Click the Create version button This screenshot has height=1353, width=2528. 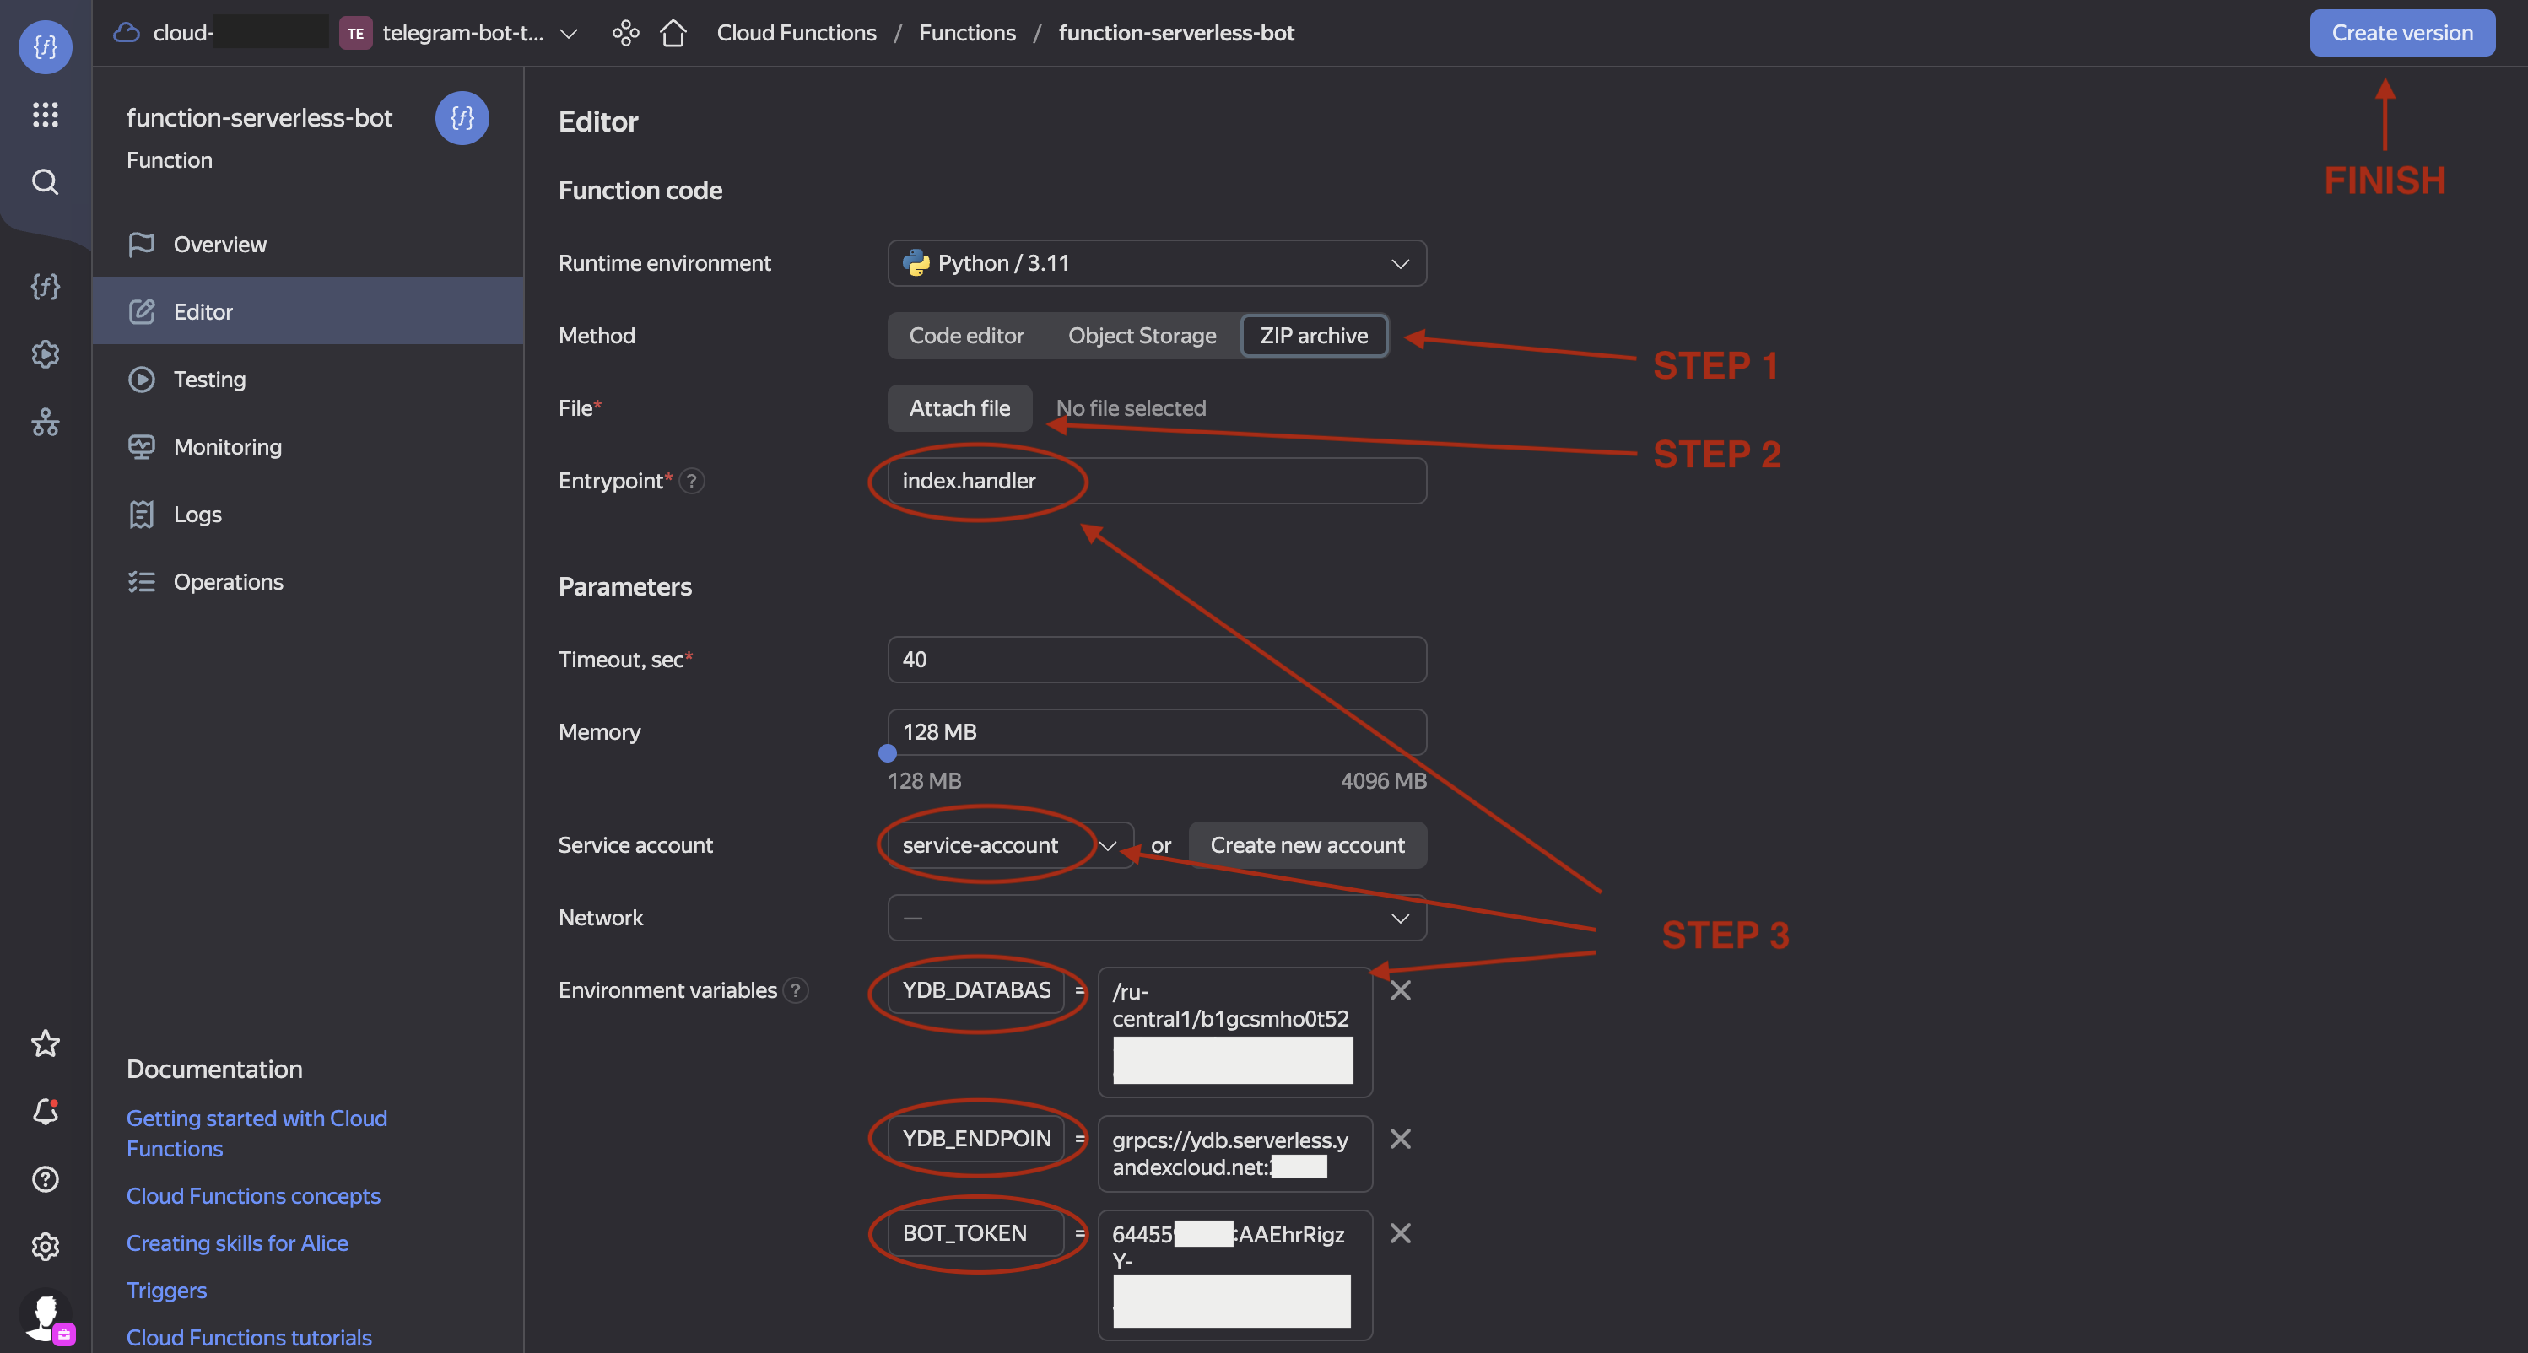point(2401,34)
